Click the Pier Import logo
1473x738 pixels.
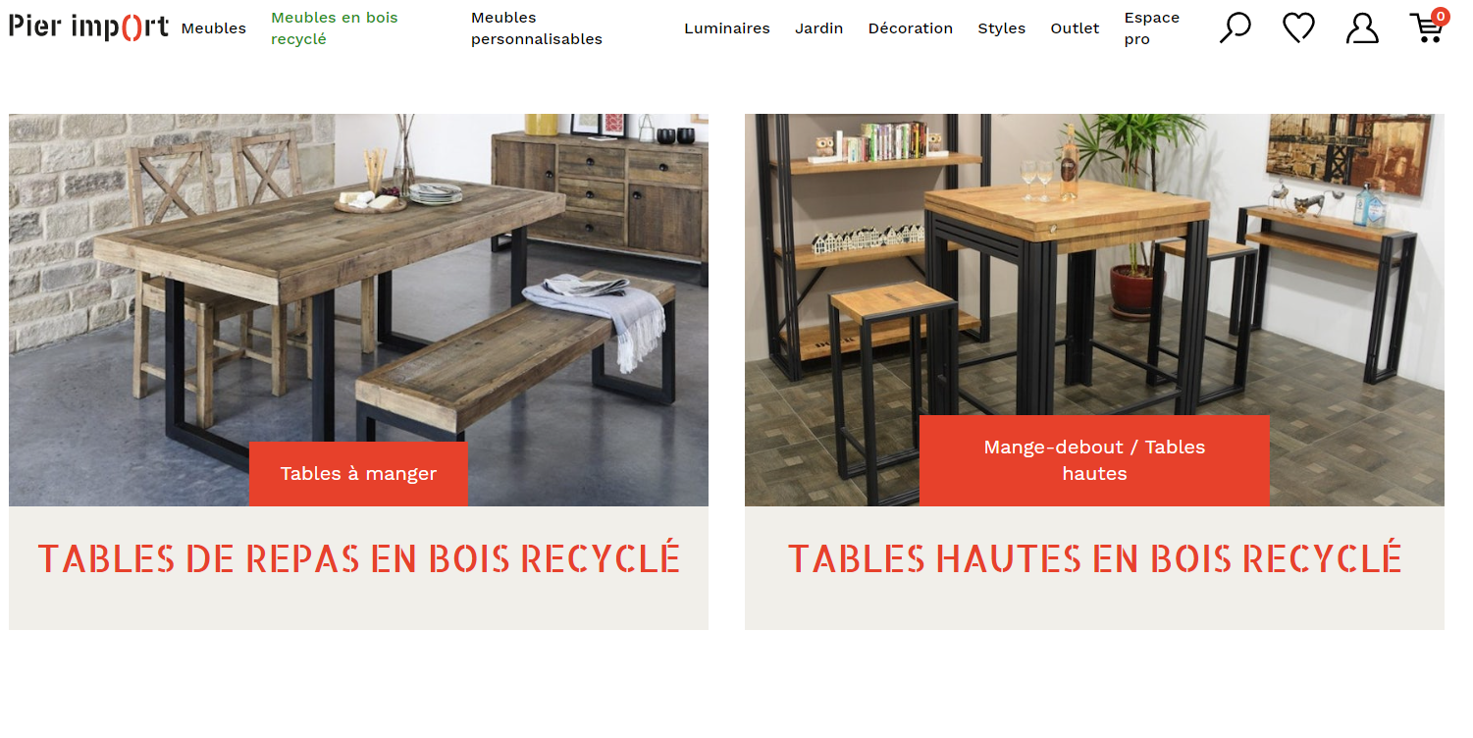[89, 27]
